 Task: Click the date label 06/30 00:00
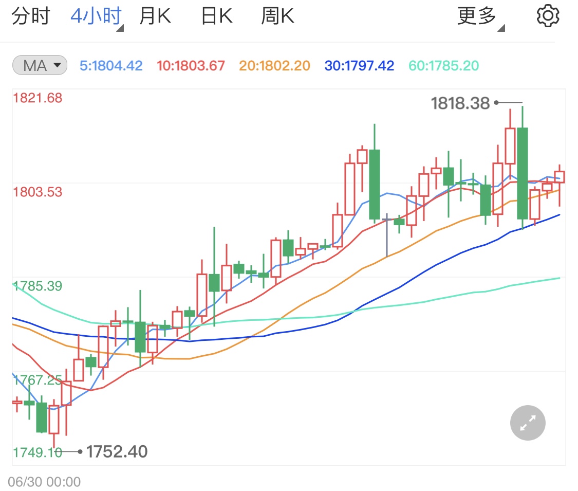coord(44,482)
